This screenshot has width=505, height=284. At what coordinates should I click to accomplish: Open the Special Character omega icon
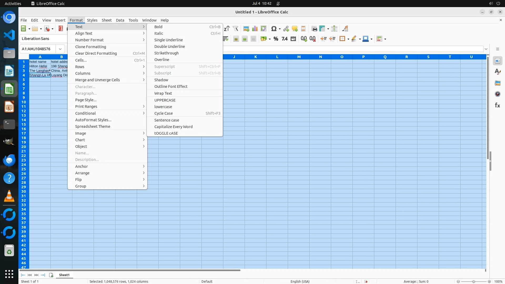coord(274,29)
